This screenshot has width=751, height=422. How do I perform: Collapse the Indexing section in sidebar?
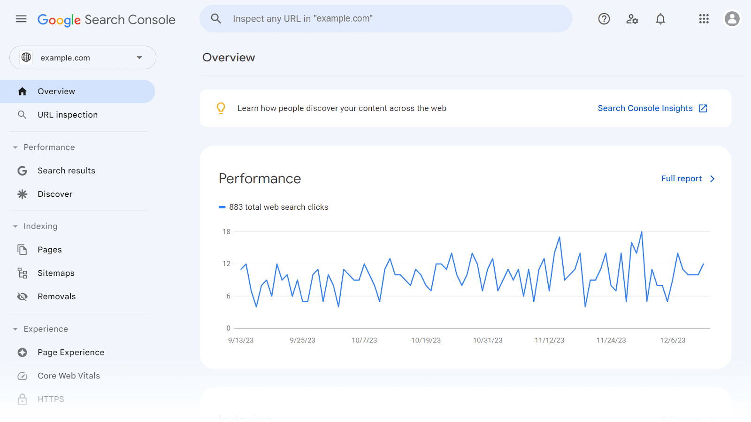click(15, 226)
